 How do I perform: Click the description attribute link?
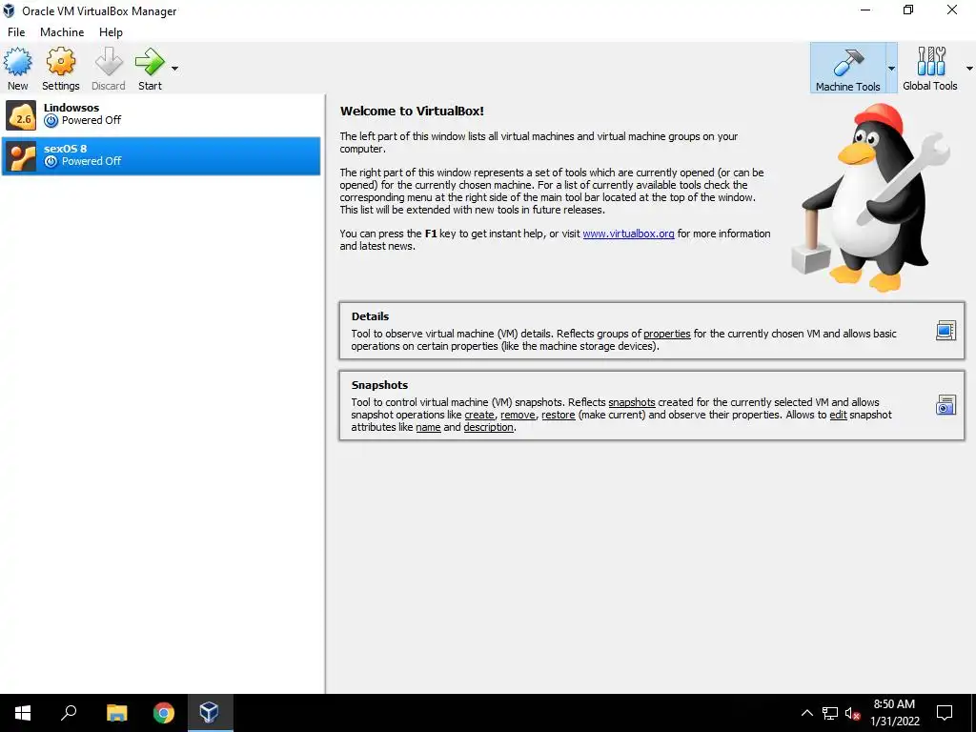489,428
